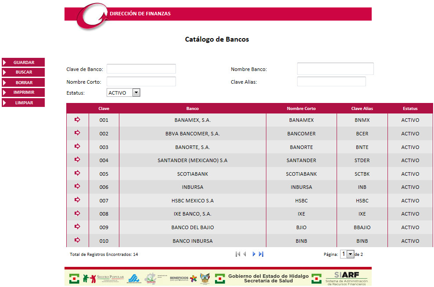Image resolution: width=434 pixels, height=287 pixels.
Task: Click the BORRAR button
Action: pyautogui.click(x=23, y=82)
